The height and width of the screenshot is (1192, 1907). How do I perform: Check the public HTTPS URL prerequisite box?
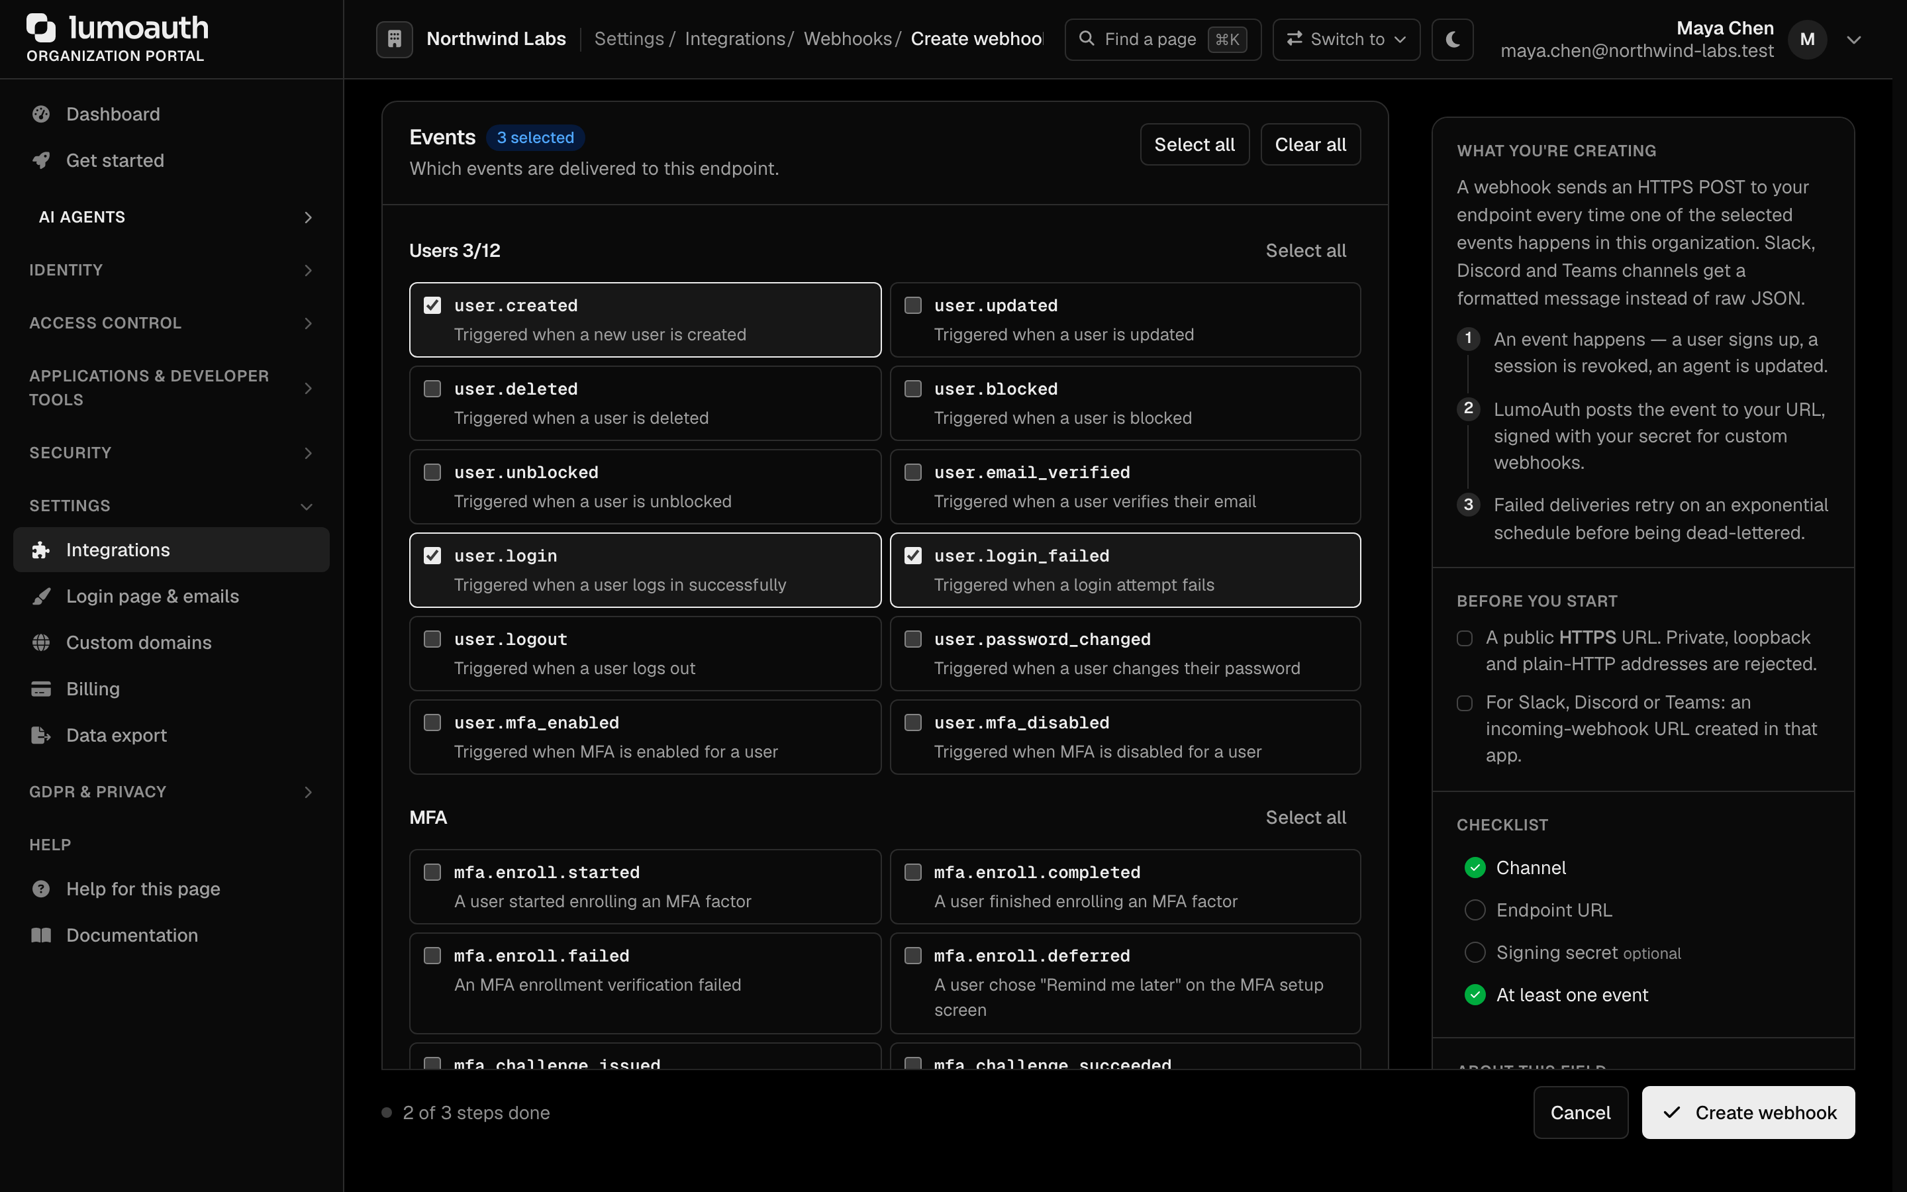(1464, 638)
